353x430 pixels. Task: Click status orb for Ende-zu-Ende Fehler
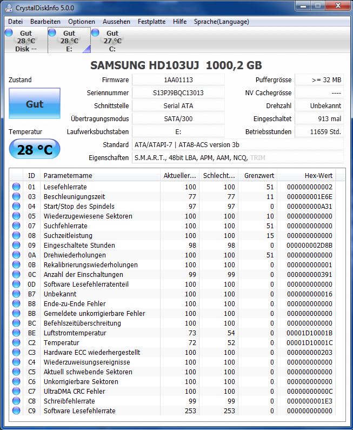tap(16, 303)
